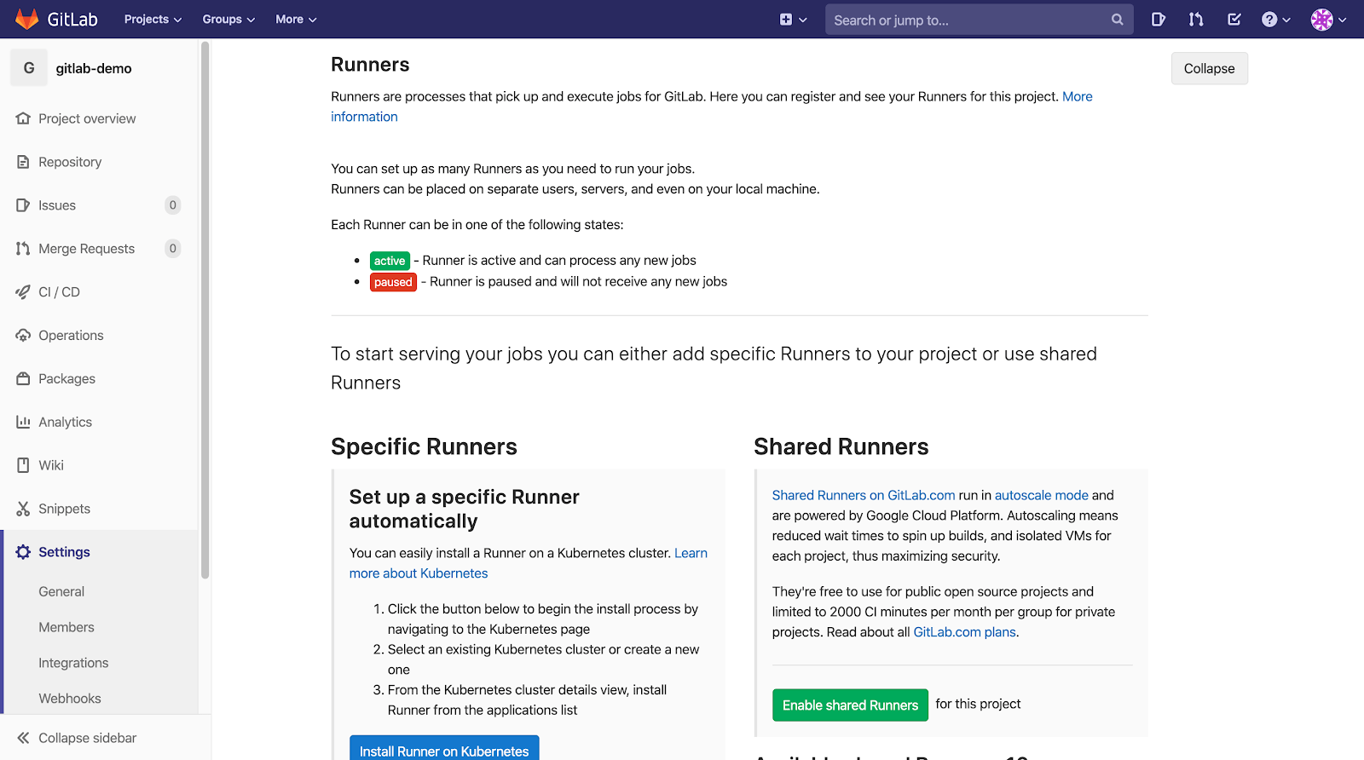Click the CI / CD rocket icon
The height and width of the screenshot is (760, 1364).
[23, 292]
